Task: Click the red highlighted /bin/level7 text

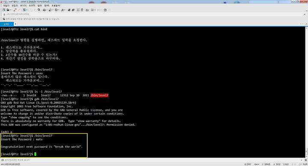Action: (x=99, y=95)
